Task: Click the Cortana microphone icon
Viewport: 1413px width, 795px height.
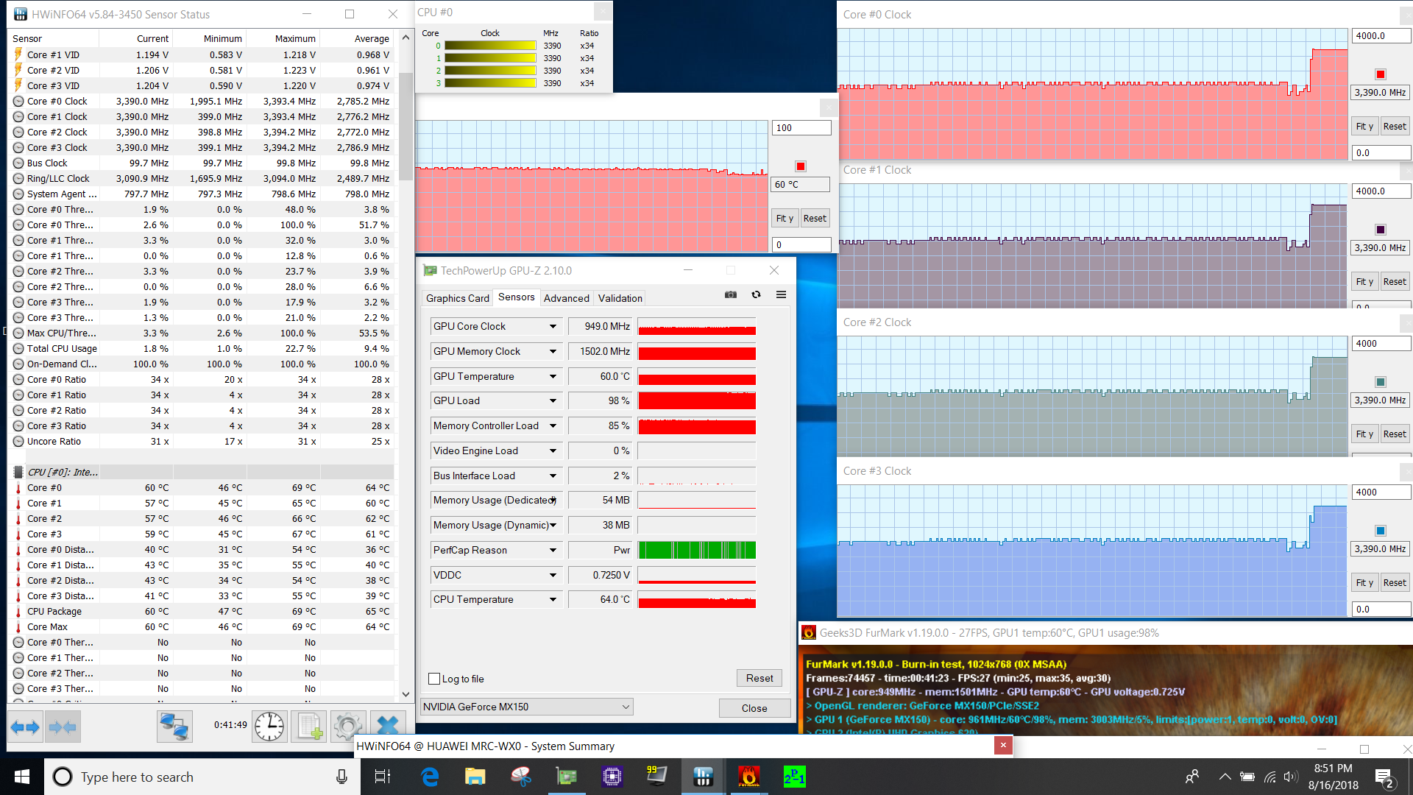Action: pos(341,777)
